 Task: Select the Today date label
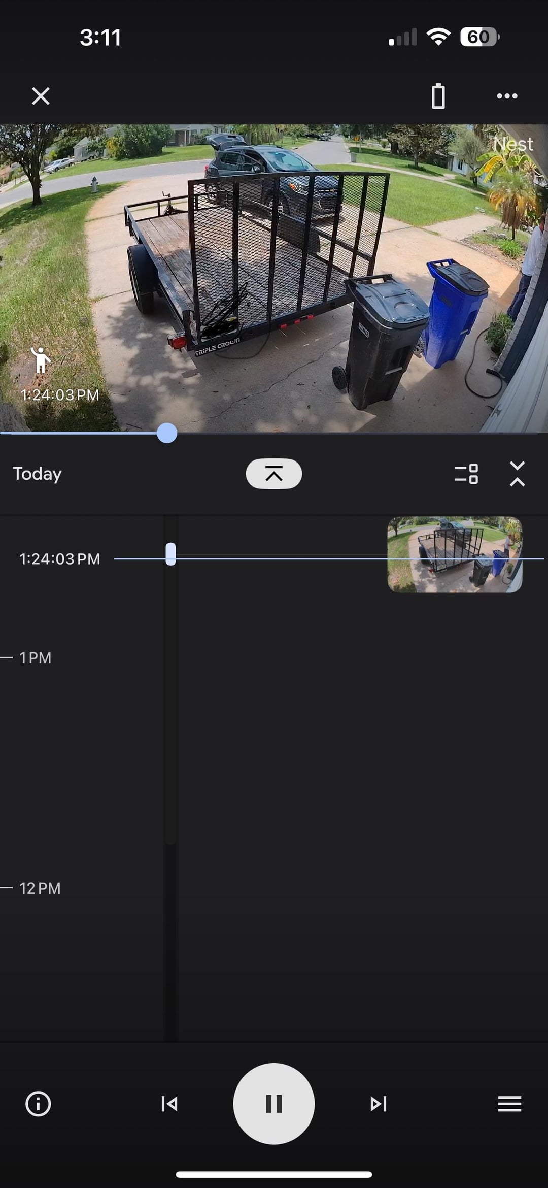pos(38,474)
